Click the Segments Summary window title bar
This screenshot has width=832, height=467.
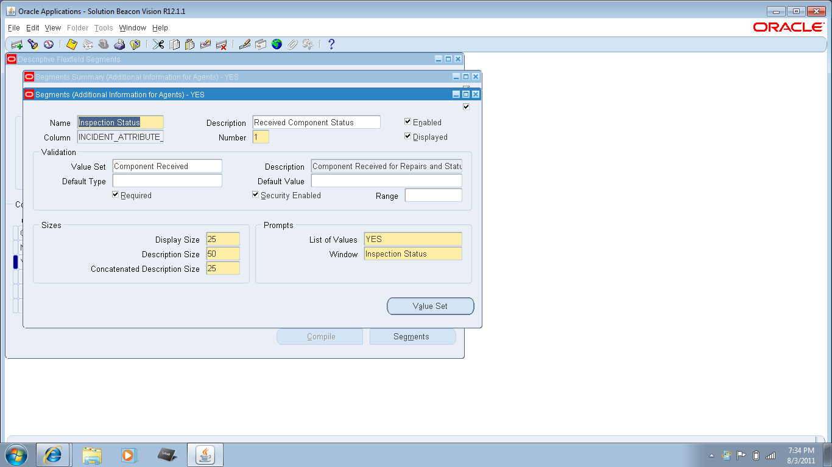pos(252,77)
